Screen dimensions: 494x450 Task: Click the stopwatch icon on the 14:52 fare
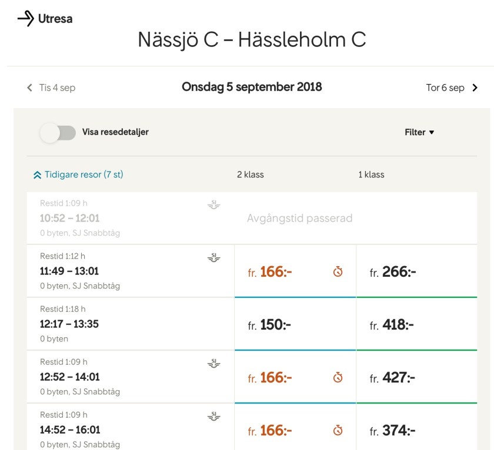[338, 431]
